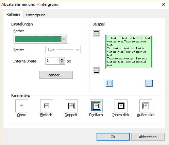Disable the right border toggle

coord(149,83)
